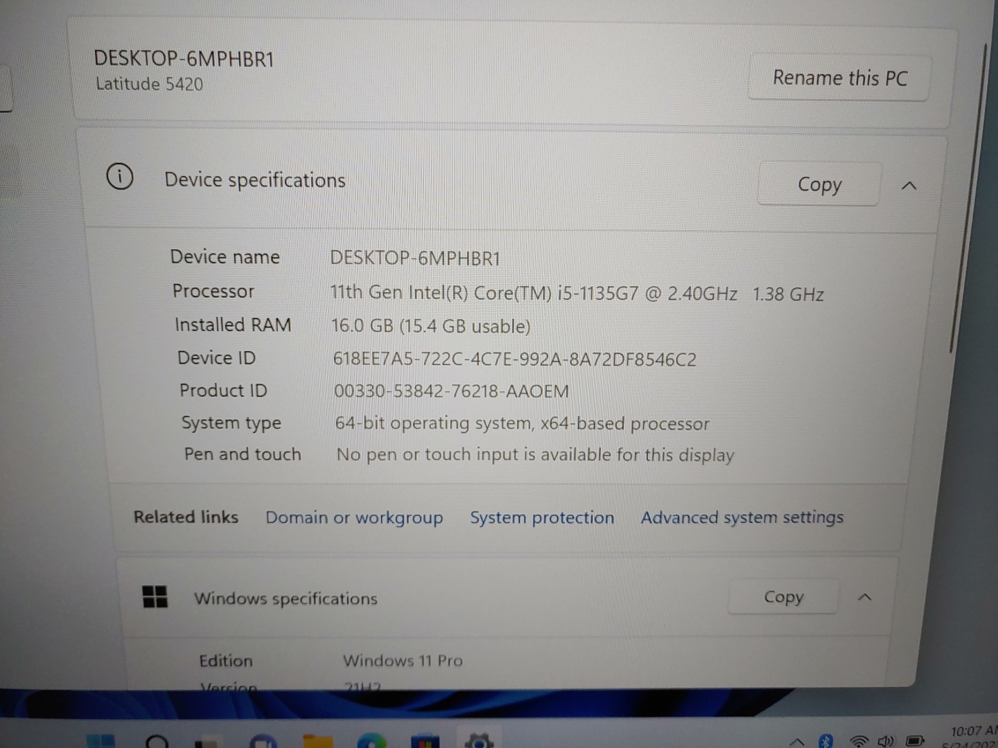Open the Start menu on taskbar
This screenshot has width=998, height=748.
[x=101, y=741]
